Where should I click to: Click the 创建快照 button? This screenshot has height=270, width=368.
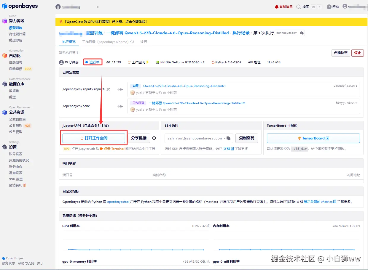coord(341,53)
